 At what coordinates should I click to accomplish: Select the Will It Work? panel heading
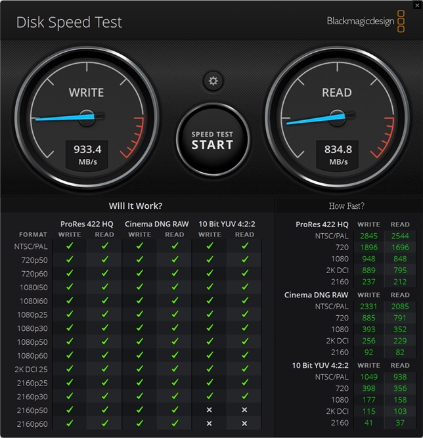(x=135, y=206)
